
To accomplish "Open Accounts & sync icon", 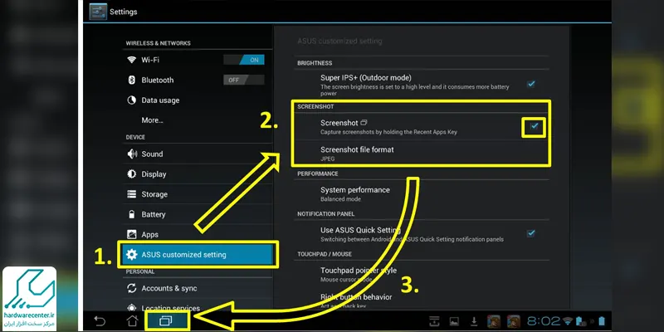I will point(132,288).
